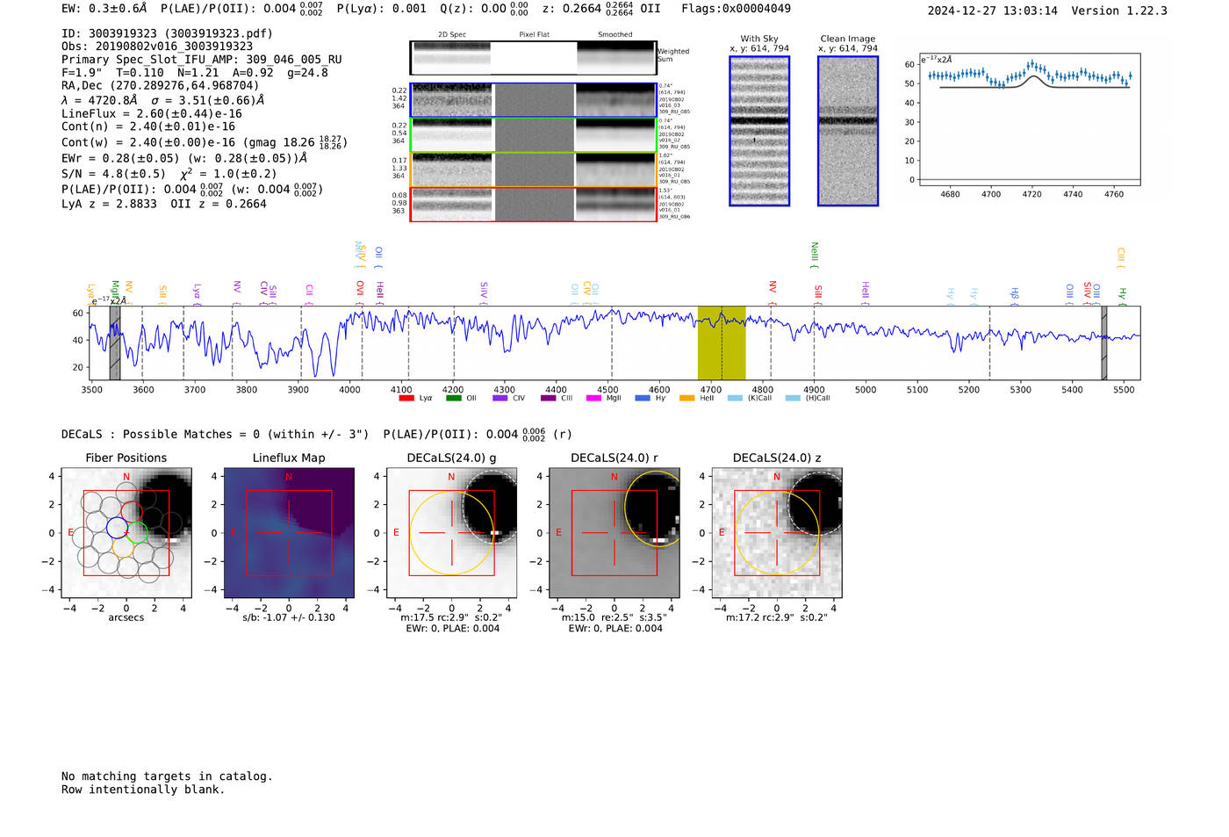
Task: Select the DECaLS r-band cutout
Action: [614, 532]
